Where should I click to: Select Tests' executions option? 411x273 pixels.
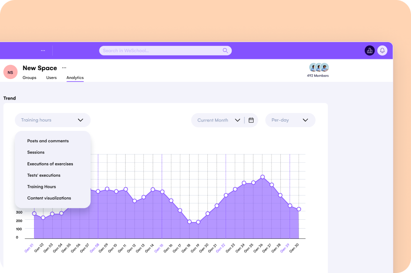(44, 175)
